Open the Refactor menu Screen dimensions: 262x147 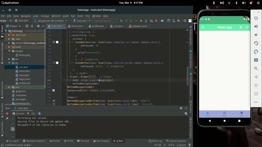pos(56,16)
